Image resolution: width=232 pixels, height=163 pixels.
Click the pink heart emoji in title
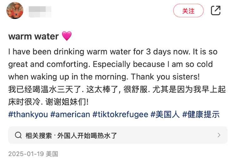coord(67,36)
